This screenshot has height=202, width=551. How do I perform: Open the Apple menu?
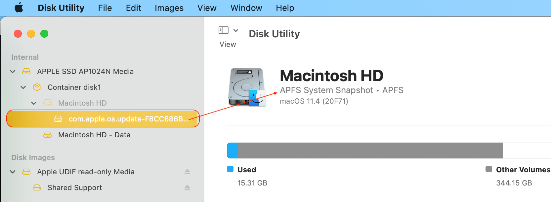[x=19, y=8]
